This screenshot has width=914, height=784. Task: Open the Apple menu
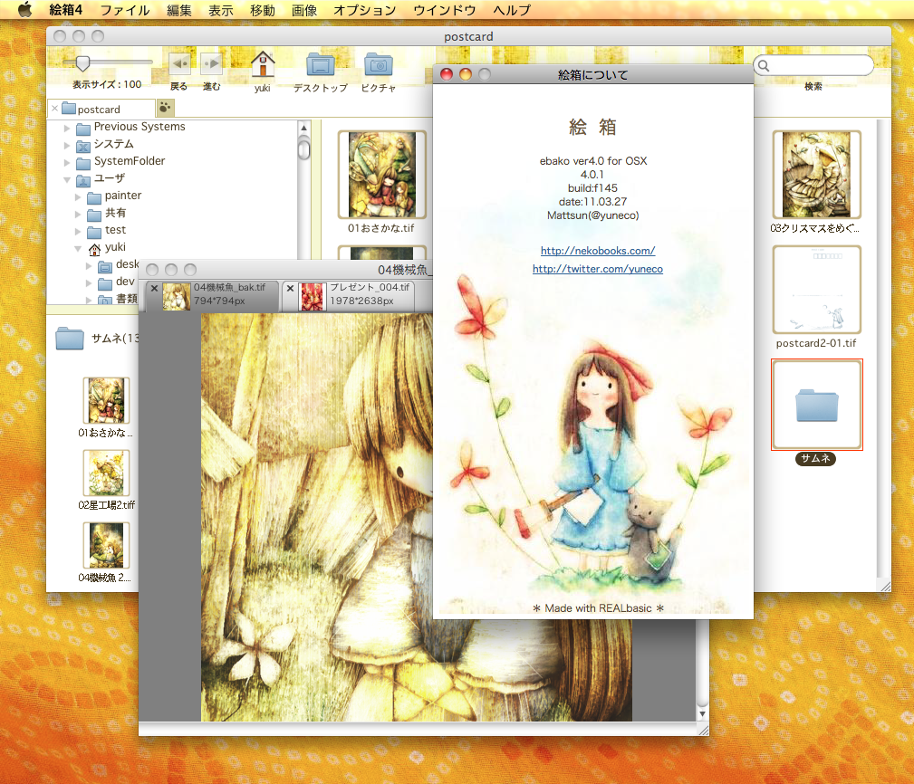click(x=24, y=10)
